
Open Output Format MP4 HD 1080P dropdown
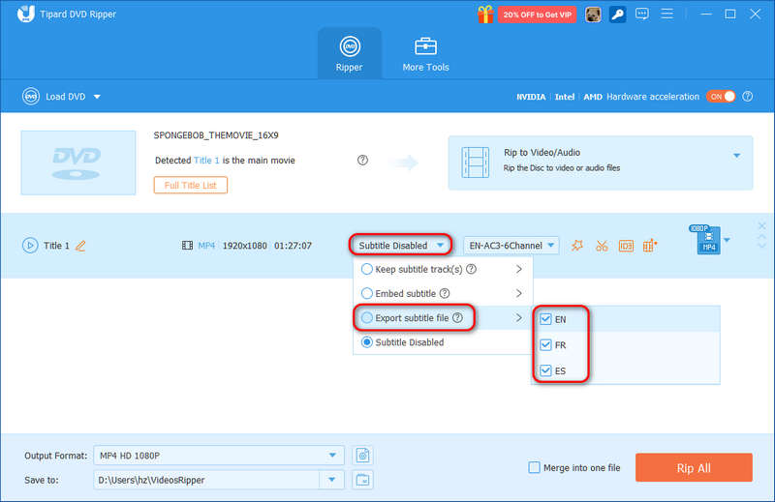(219, 456)
